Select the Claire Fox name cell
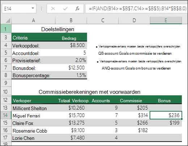The width and height of the screenshot is (188, 146). (33, 123)
